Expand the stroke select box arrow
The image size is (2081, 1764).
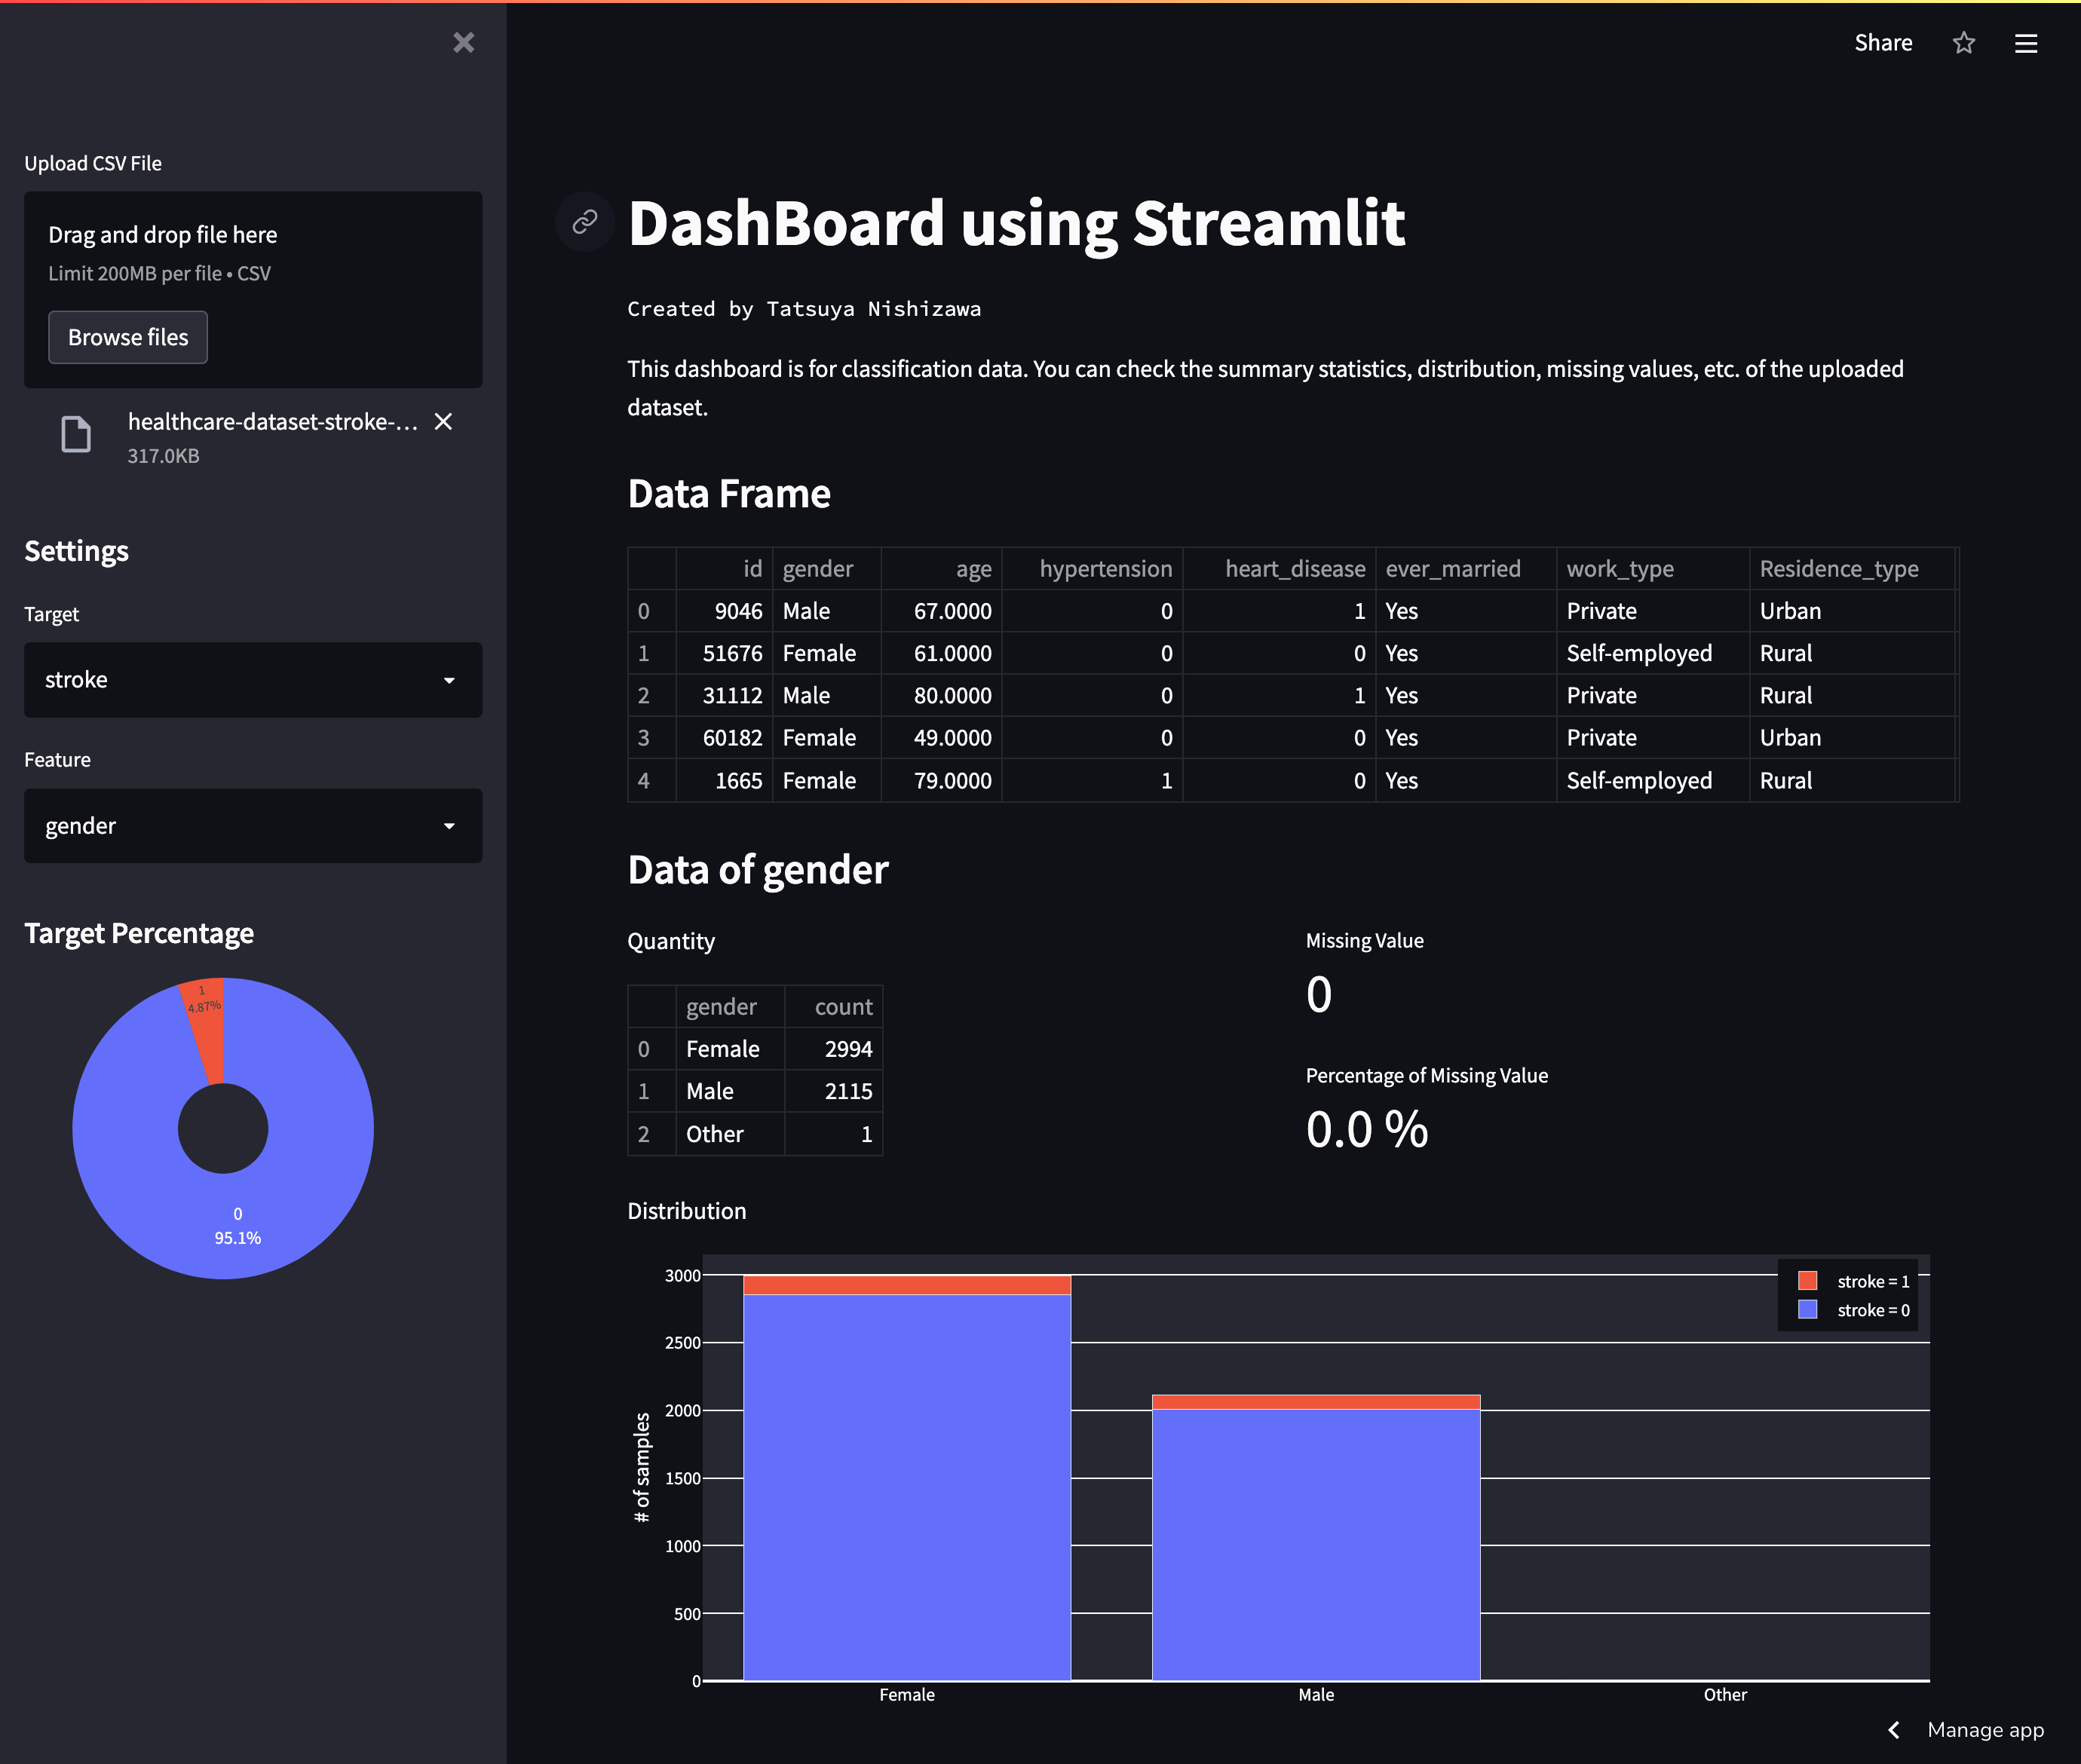click(449, 680)
